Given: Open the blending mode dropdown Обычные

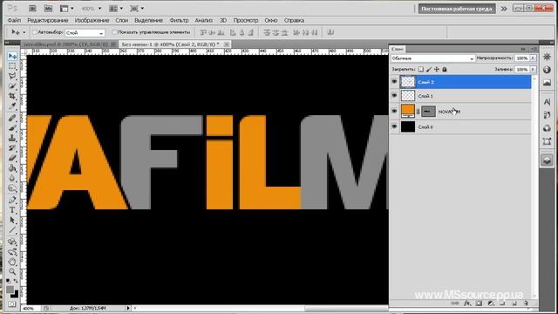Looking at the screenshot, I should 432,58.
